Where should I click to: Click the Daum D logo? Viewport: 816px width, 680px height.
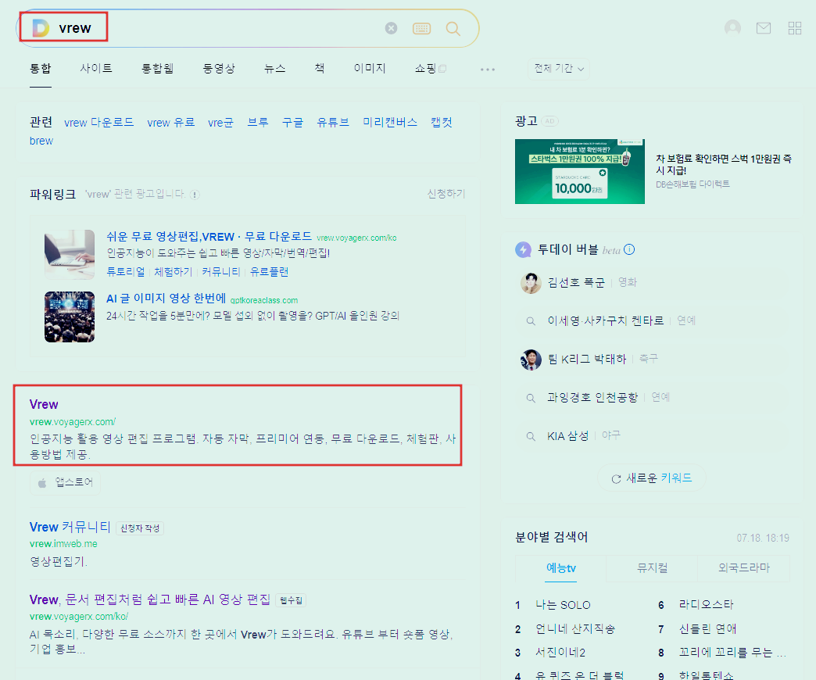click(x=41, y=28)
